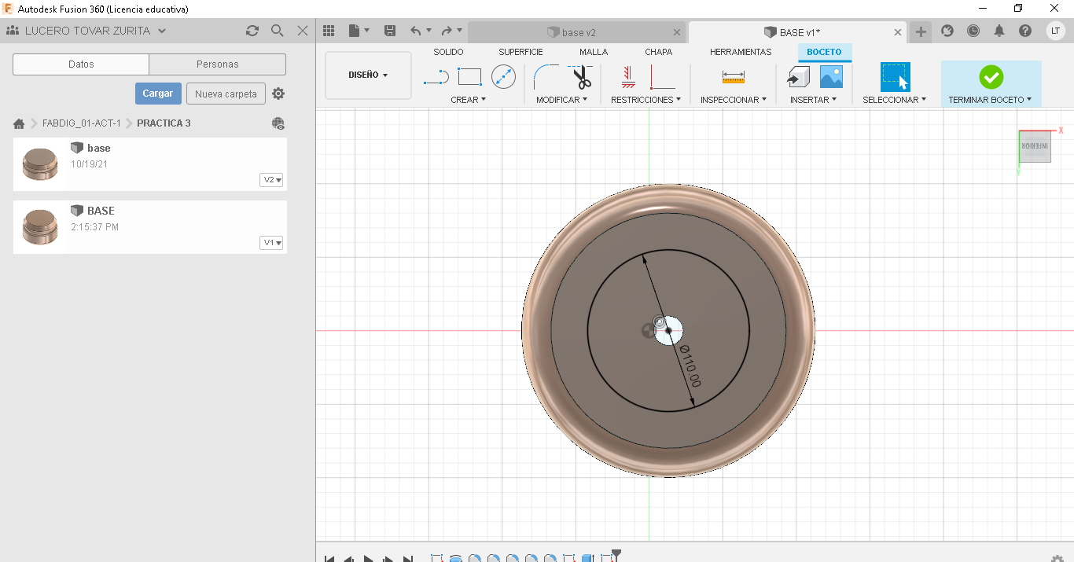Click the green Finish Sketch checkmark
The height and width of the screenshot is (562, 1074).
tap(991, 77)
